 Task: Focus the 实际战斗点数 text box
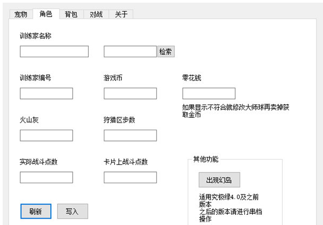pyautogui.click(x=46, y=177)
